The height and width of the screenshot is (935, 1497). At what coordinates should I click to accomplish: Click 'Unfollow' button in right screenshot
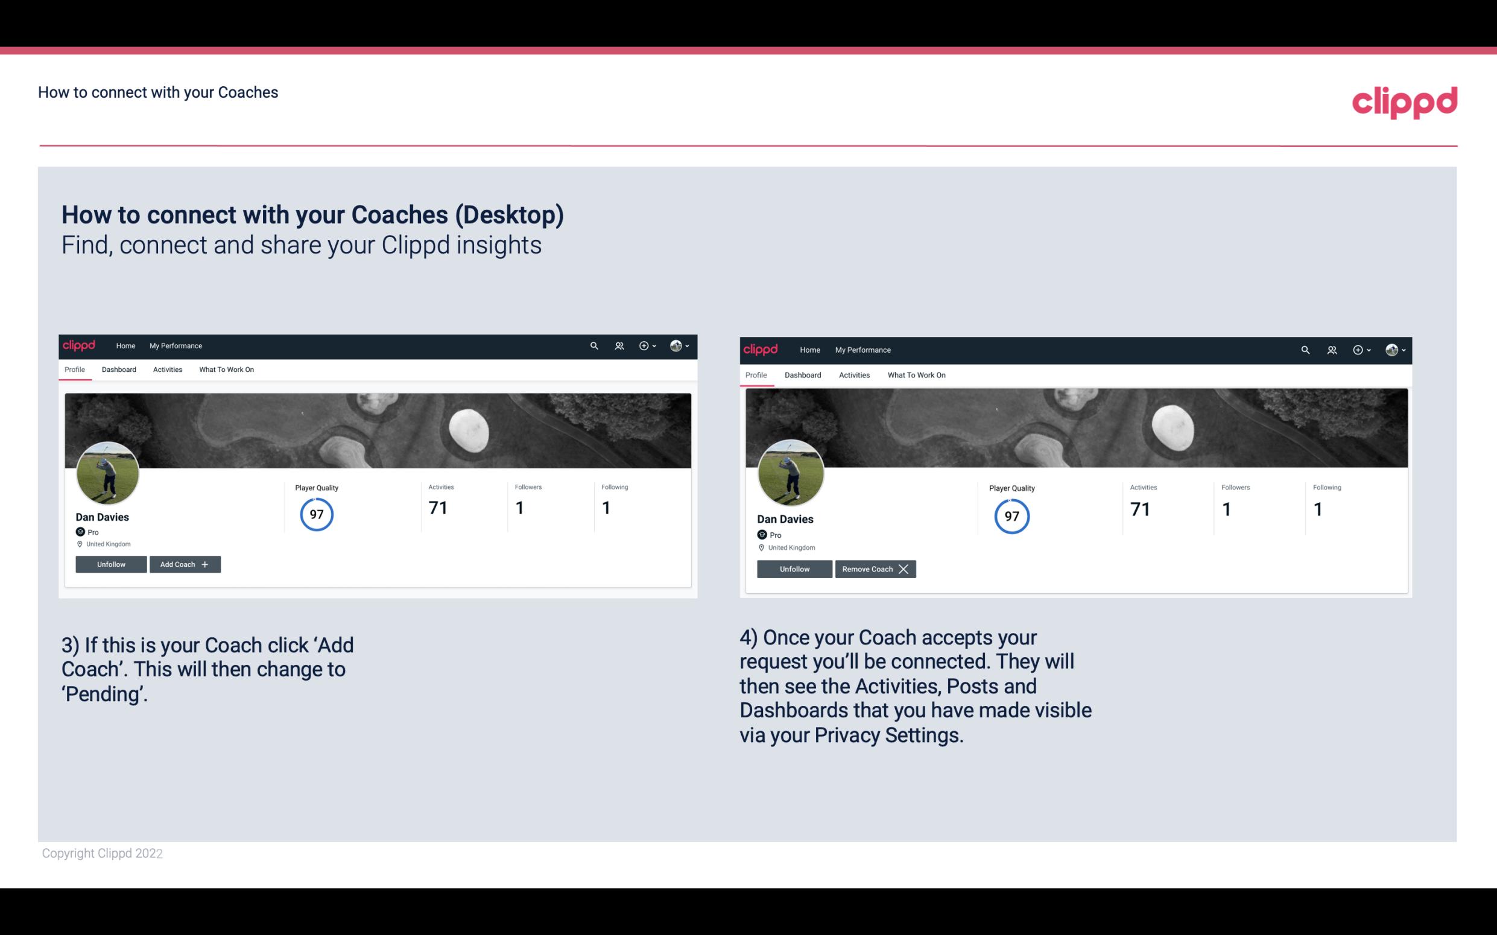point(794,568)
